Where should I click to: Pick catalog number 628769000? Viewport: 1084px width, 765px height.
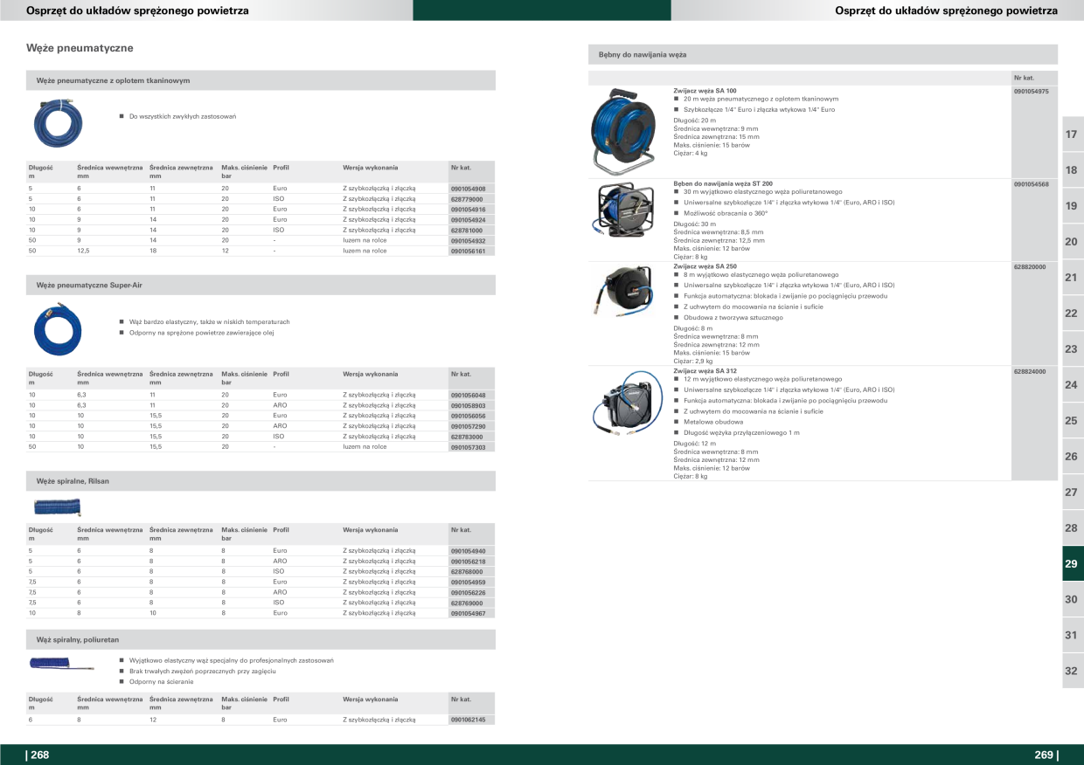point(466,603)
